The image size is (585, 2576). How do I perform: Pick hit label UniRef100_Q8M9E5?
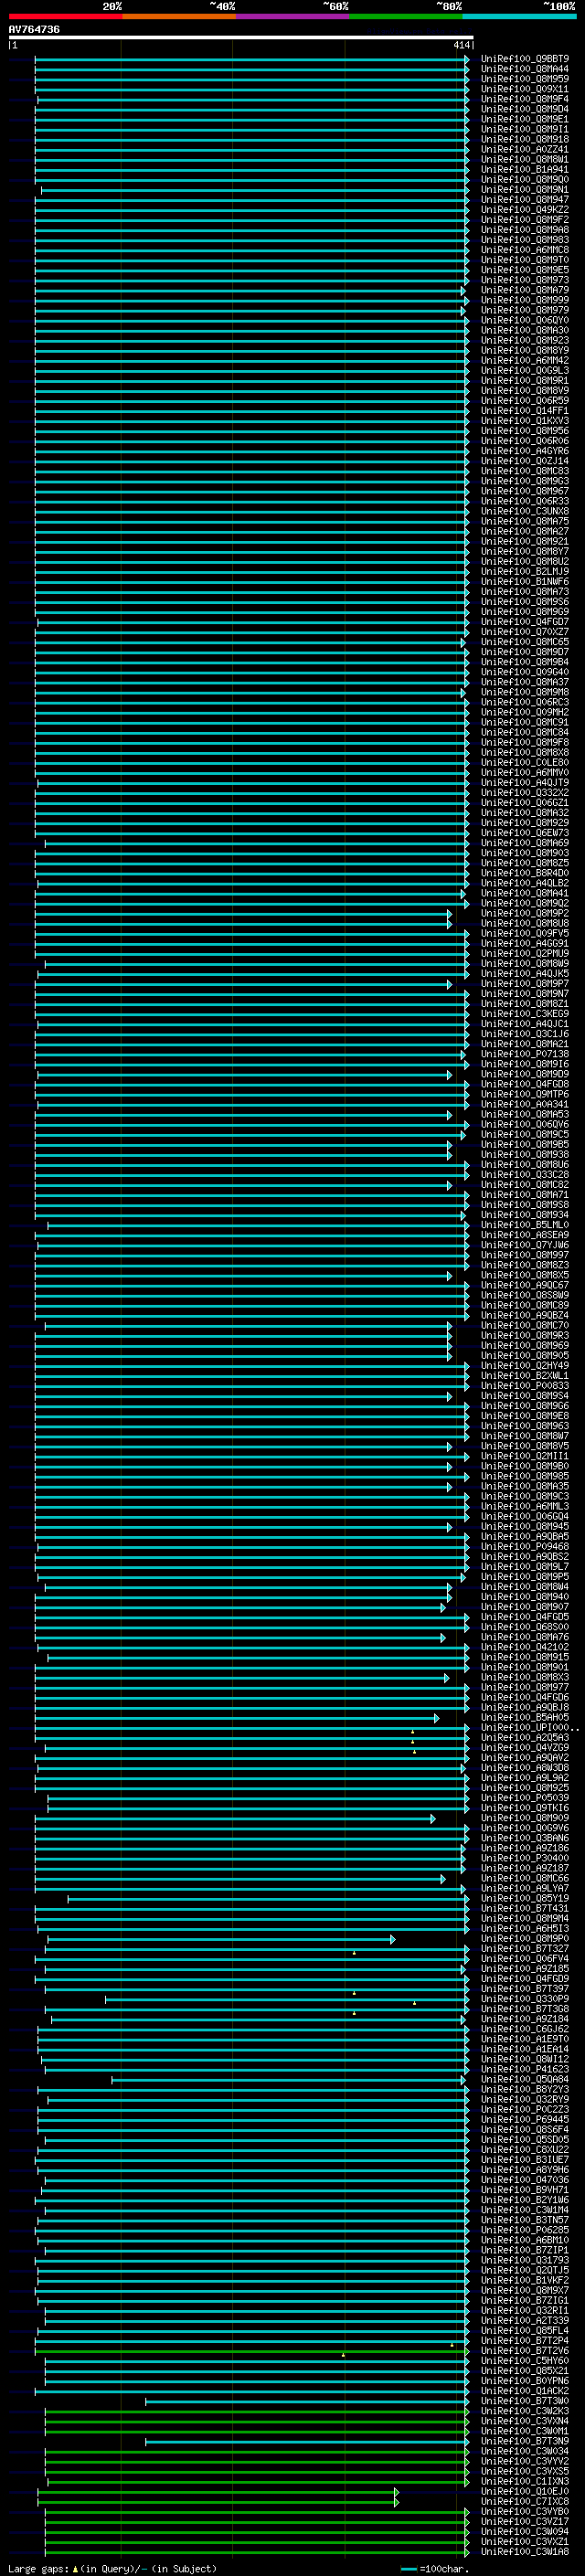click(x=525, y=270)
